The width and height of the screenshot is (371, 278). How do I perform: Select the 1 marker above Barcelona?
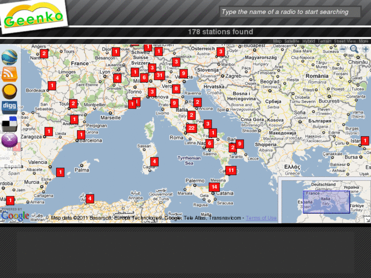click(81, 135)
